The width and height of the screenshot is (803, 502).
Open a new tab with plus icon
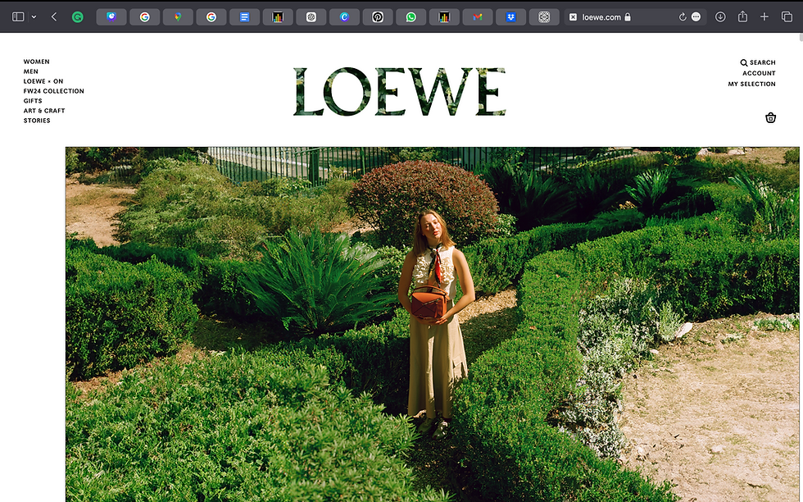[764, 17]
